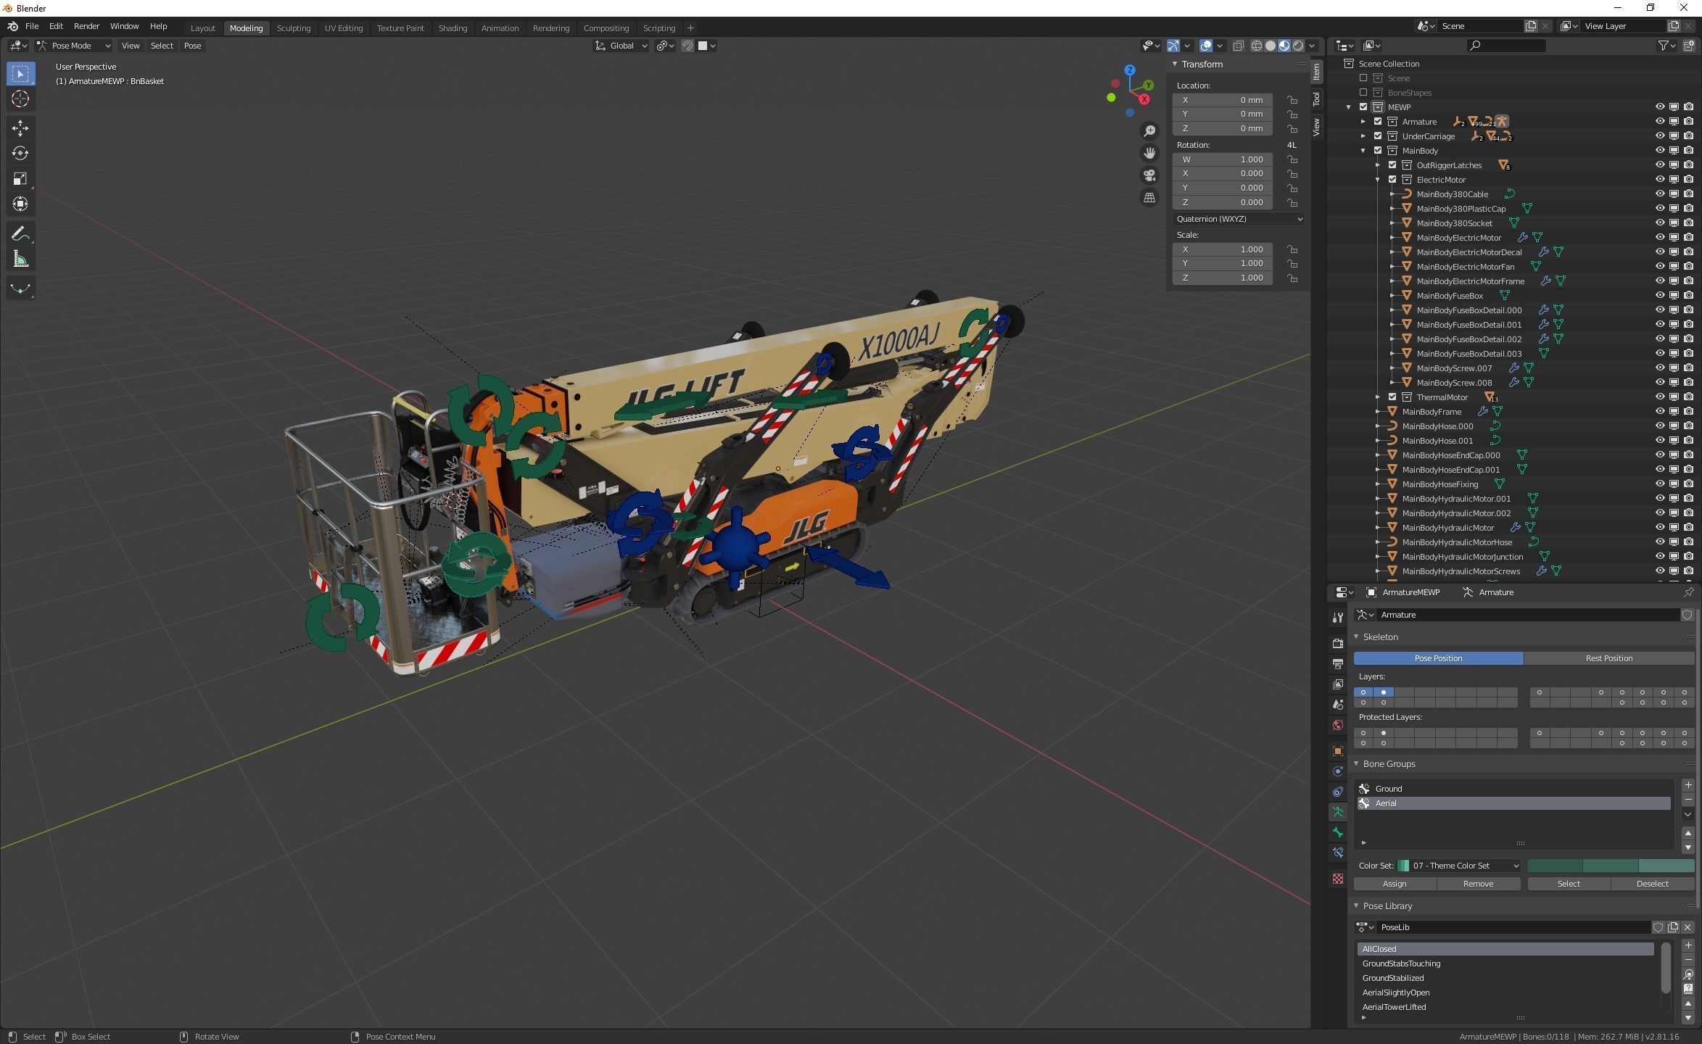
Task: Switch to the Sculpting workspace tab
Action: (x=294, y=28)
